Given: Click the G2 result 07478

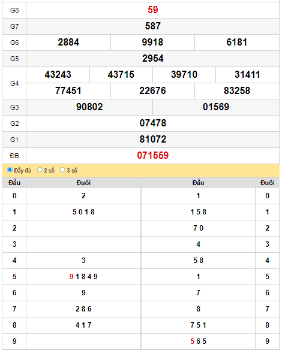Looking at the screenshot, I should (152, 123).
